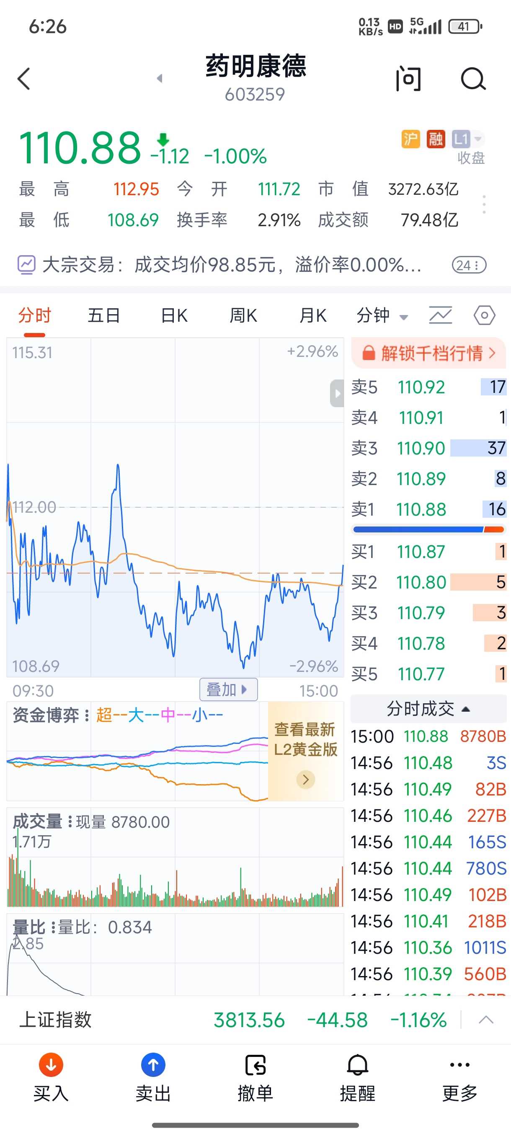Screen dimensions: 511x1136
Task: Tap the 买入 buy button
Action: click(51, 1077)
